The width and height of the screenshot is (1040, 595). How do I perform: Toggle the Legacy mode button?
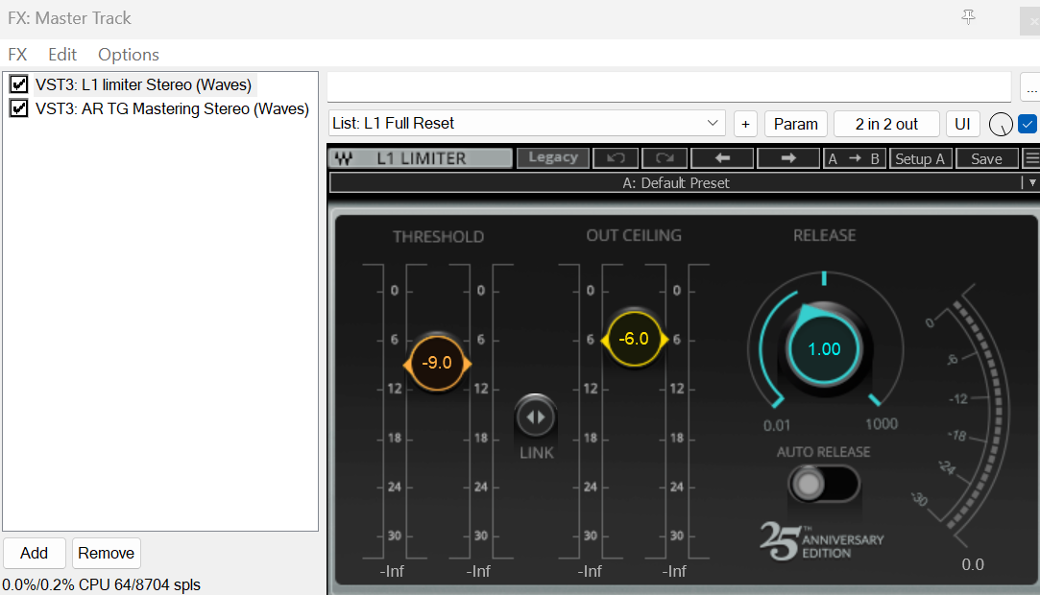point(553,157)
